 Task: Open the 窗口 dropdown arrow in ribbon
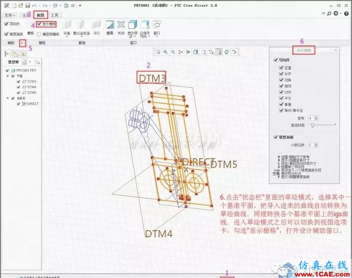157,36
